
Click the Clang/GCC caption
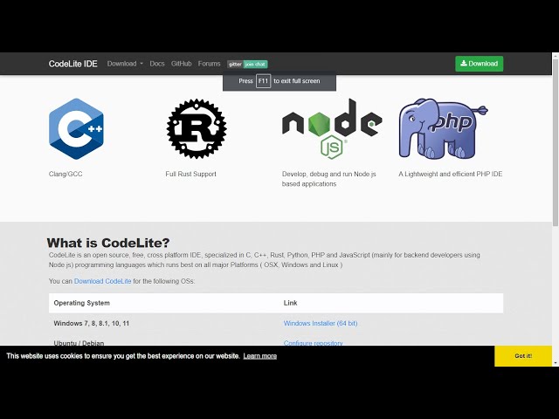pos(66,174)
